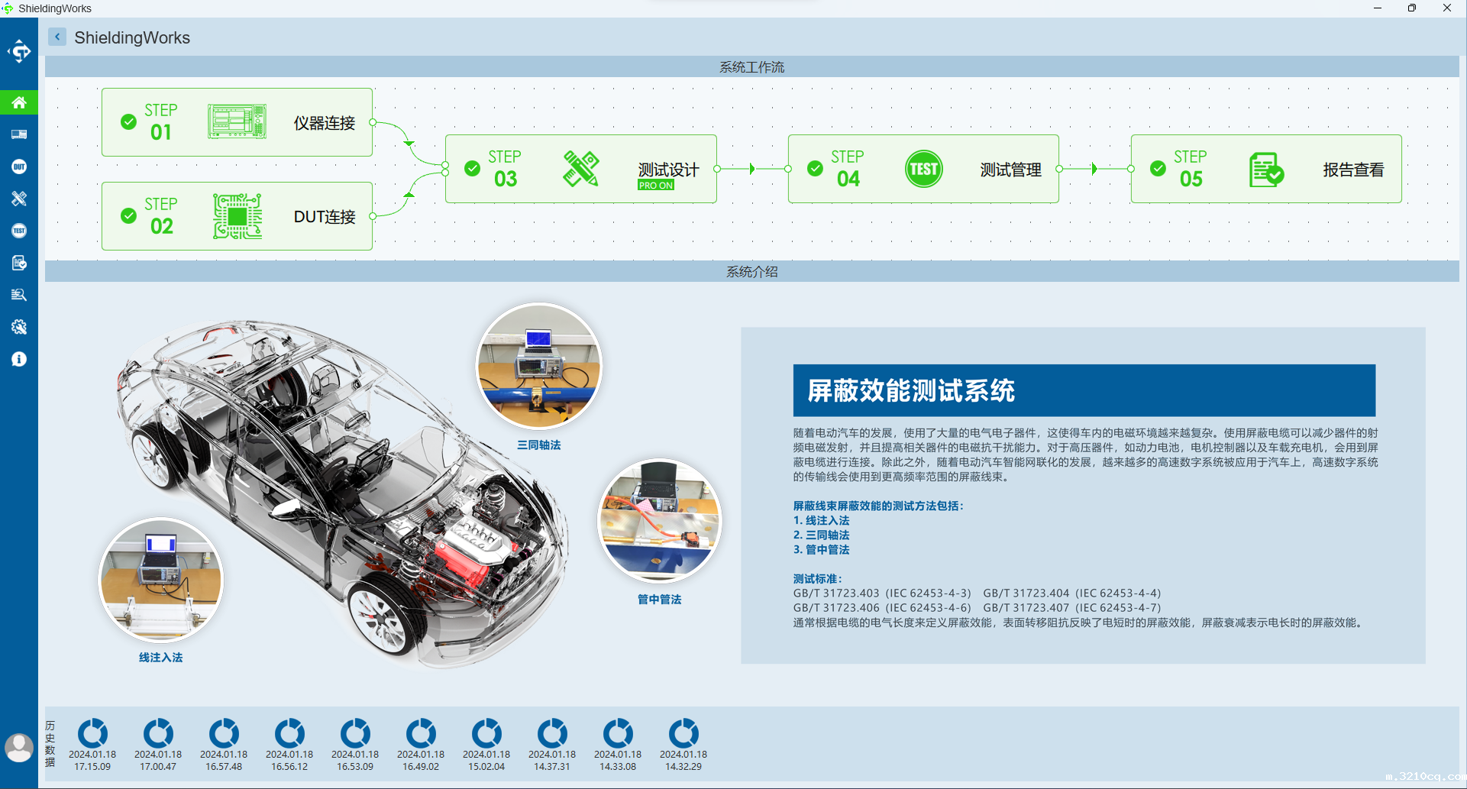Click the 系统工作流 section header
This screenshot has height=789, width=1467.
[752, 66]
